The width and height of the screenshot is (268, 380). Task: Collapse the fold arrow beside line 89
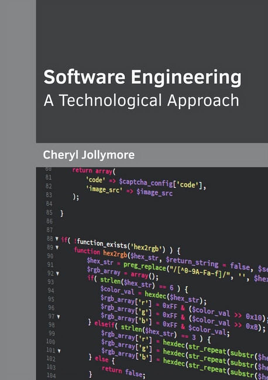point(57,247)
